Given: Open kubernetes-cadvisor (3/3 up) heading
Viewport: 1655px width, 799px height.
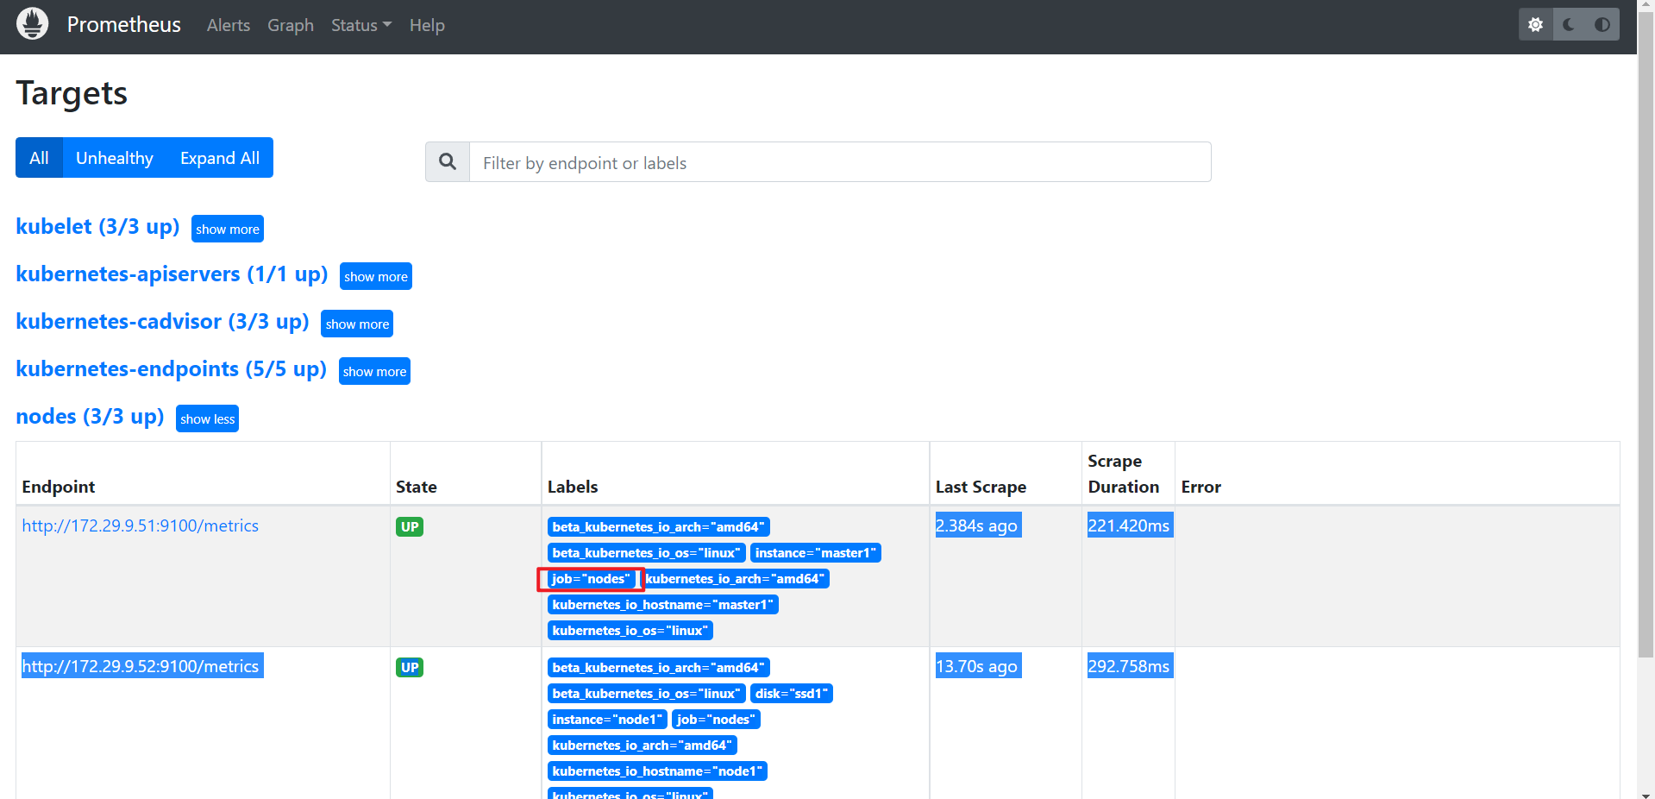Looking at the screenshot, I should (x=162, y=321).
